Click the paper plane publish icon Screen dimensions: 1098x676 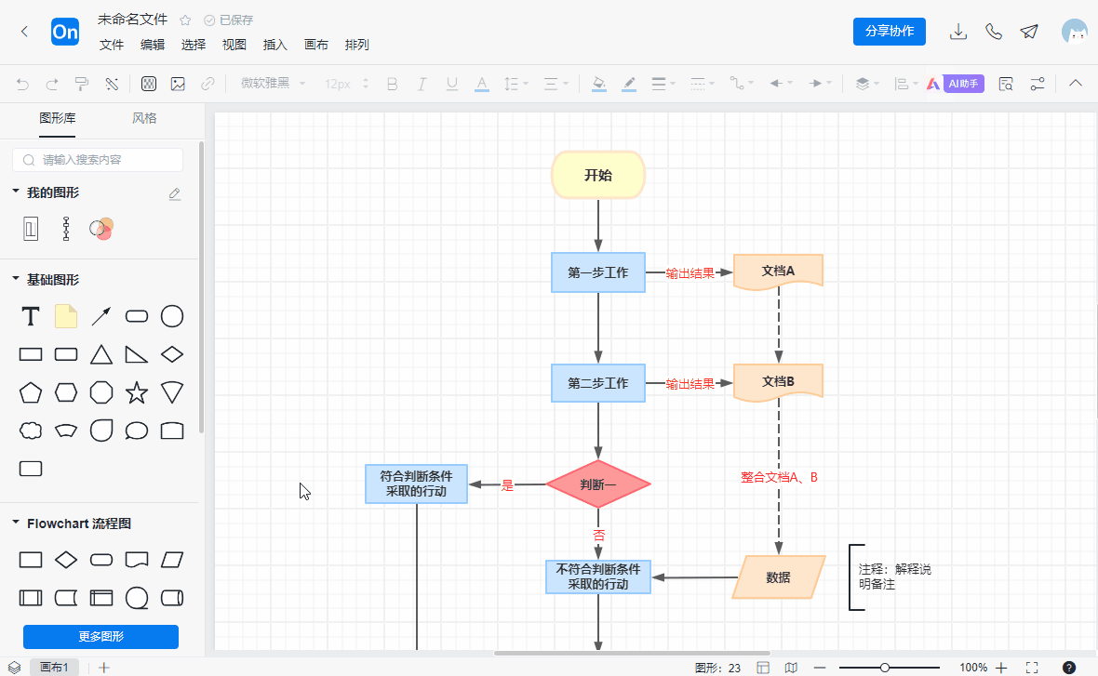tap(1028, 32)
